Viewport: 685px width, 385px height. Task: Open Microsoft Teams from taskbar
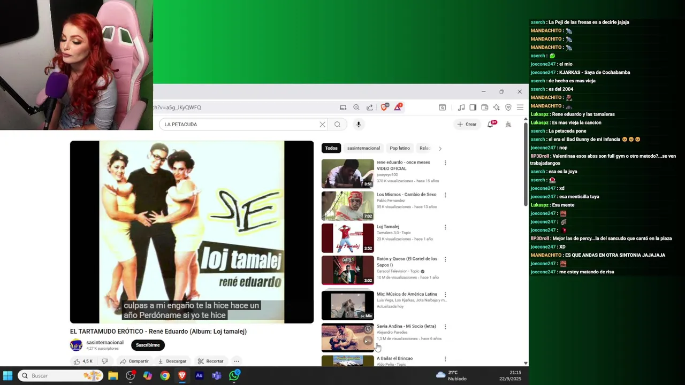(217, 376)
